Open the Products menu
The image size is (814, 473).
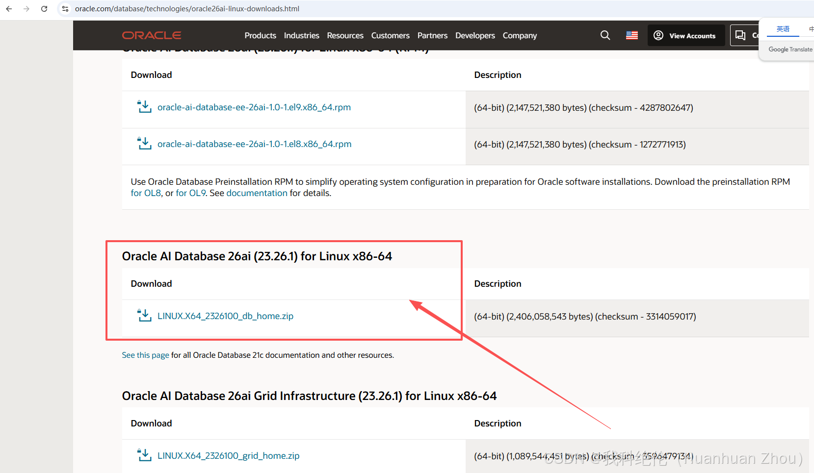pos(260,35)
